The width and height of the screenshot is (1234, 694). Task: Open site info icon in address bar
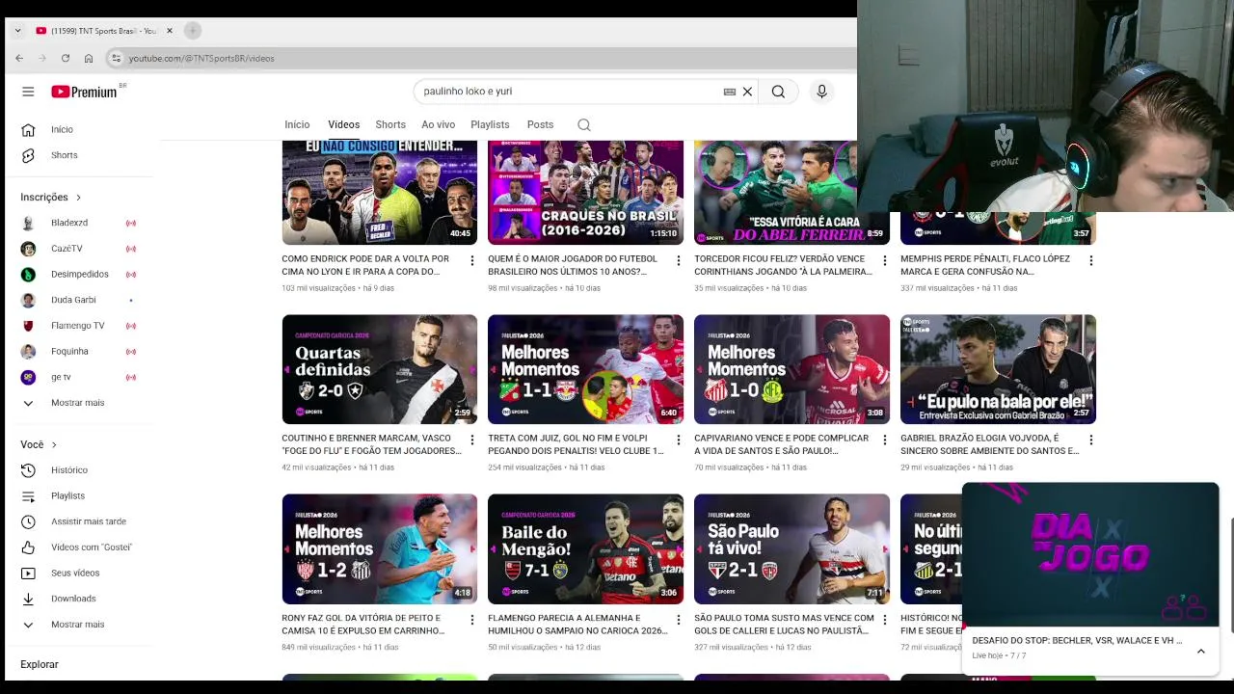116,59
